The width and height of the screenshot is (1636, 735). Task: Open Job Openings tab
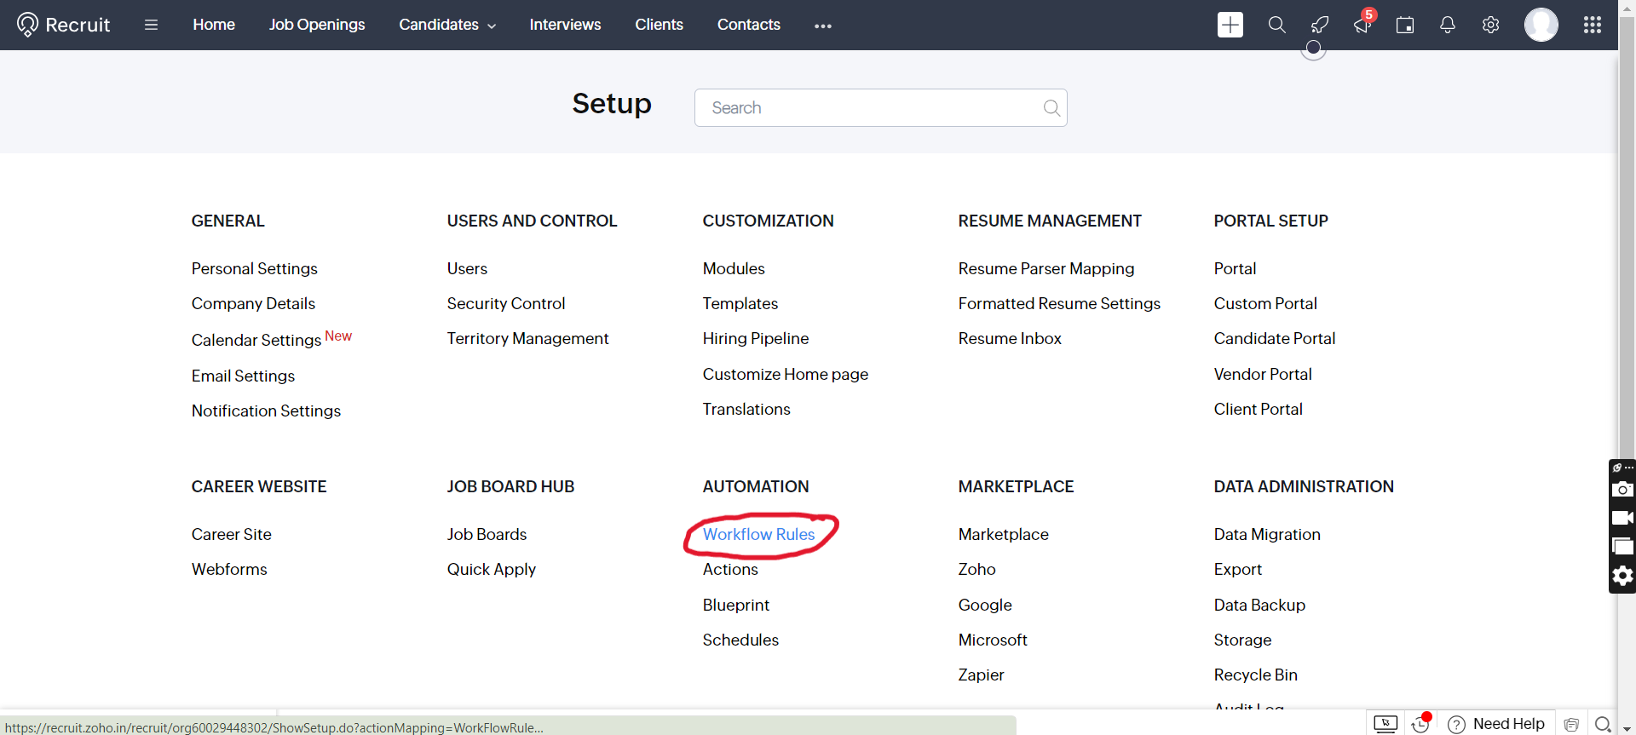click(x=317, y=25)
